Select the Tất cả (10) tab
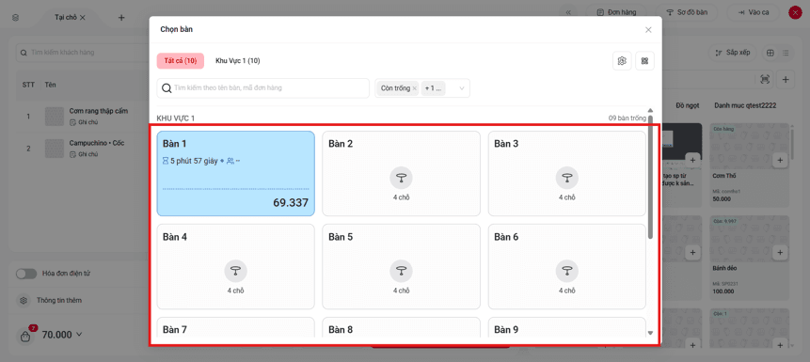The width and height of the screenshot is (810, 362). point(181,61)
